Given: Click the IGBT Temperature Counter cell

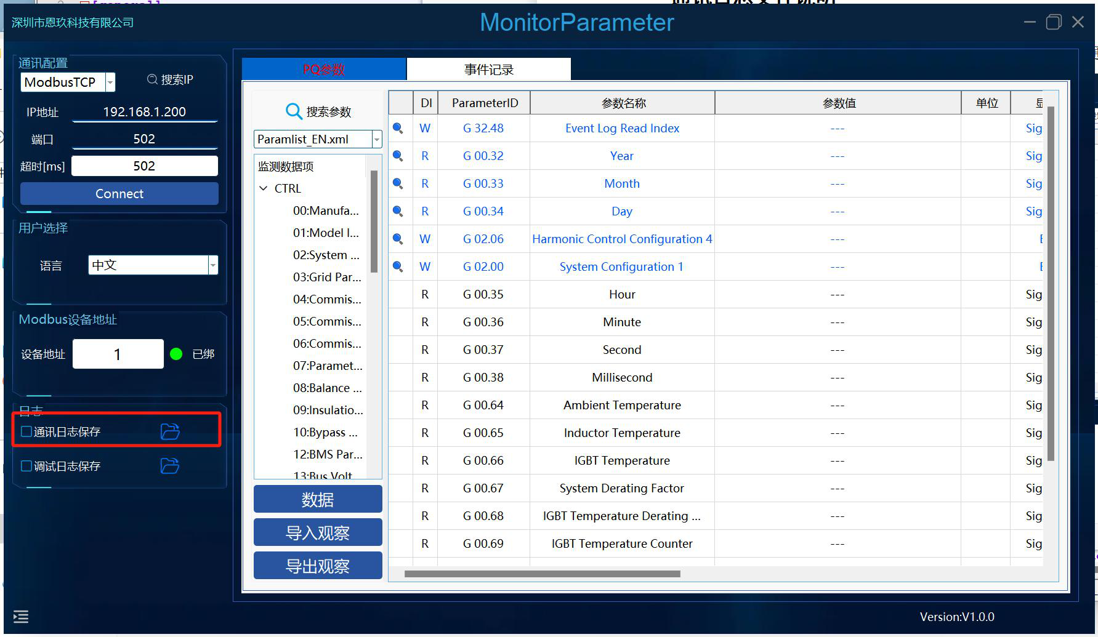Looking at the screenshot, I should click(622, 543).
